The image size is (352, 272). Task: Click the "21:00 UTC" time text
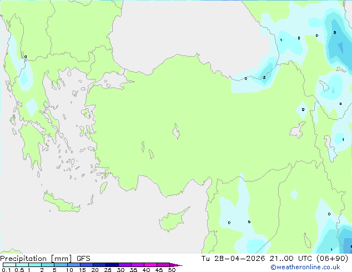point(290,258)
